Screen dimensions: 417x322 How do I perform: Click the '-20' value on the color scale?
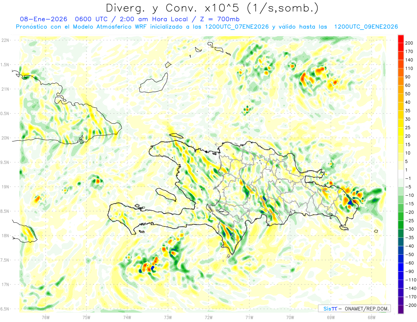[410, 212]
